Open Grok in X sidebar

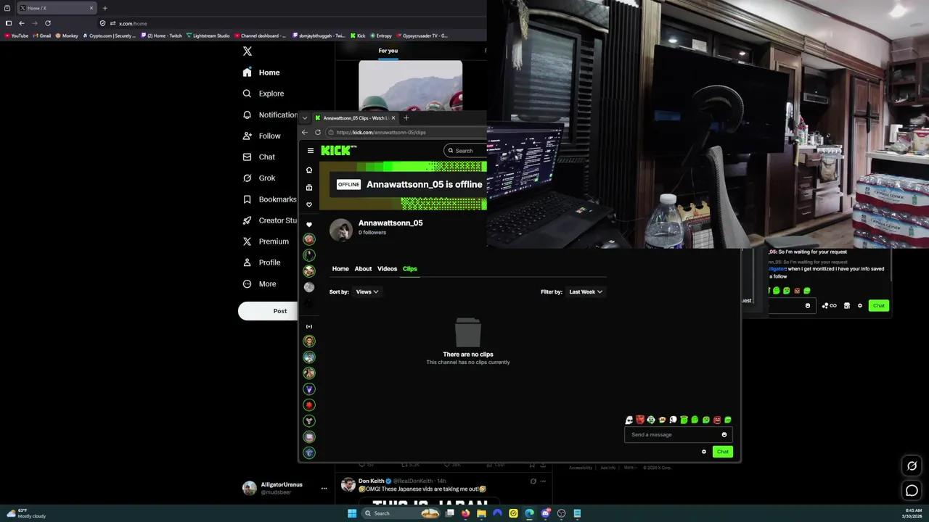[258, 178]
